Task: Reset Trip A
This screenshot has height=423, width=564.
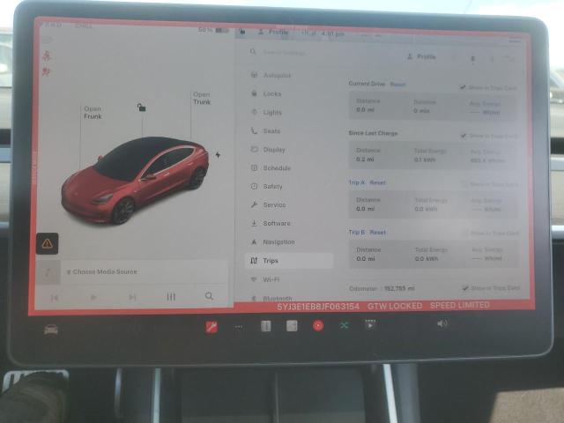Action: click(x=378, y=182)
